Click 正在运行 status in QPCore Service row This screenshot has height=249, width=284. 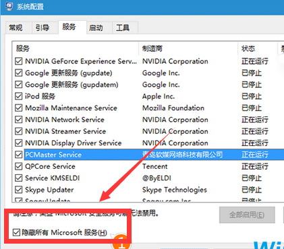point(255,166)
